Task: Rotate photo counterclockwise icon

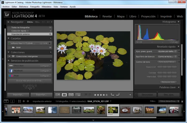Action: [112, 95]
